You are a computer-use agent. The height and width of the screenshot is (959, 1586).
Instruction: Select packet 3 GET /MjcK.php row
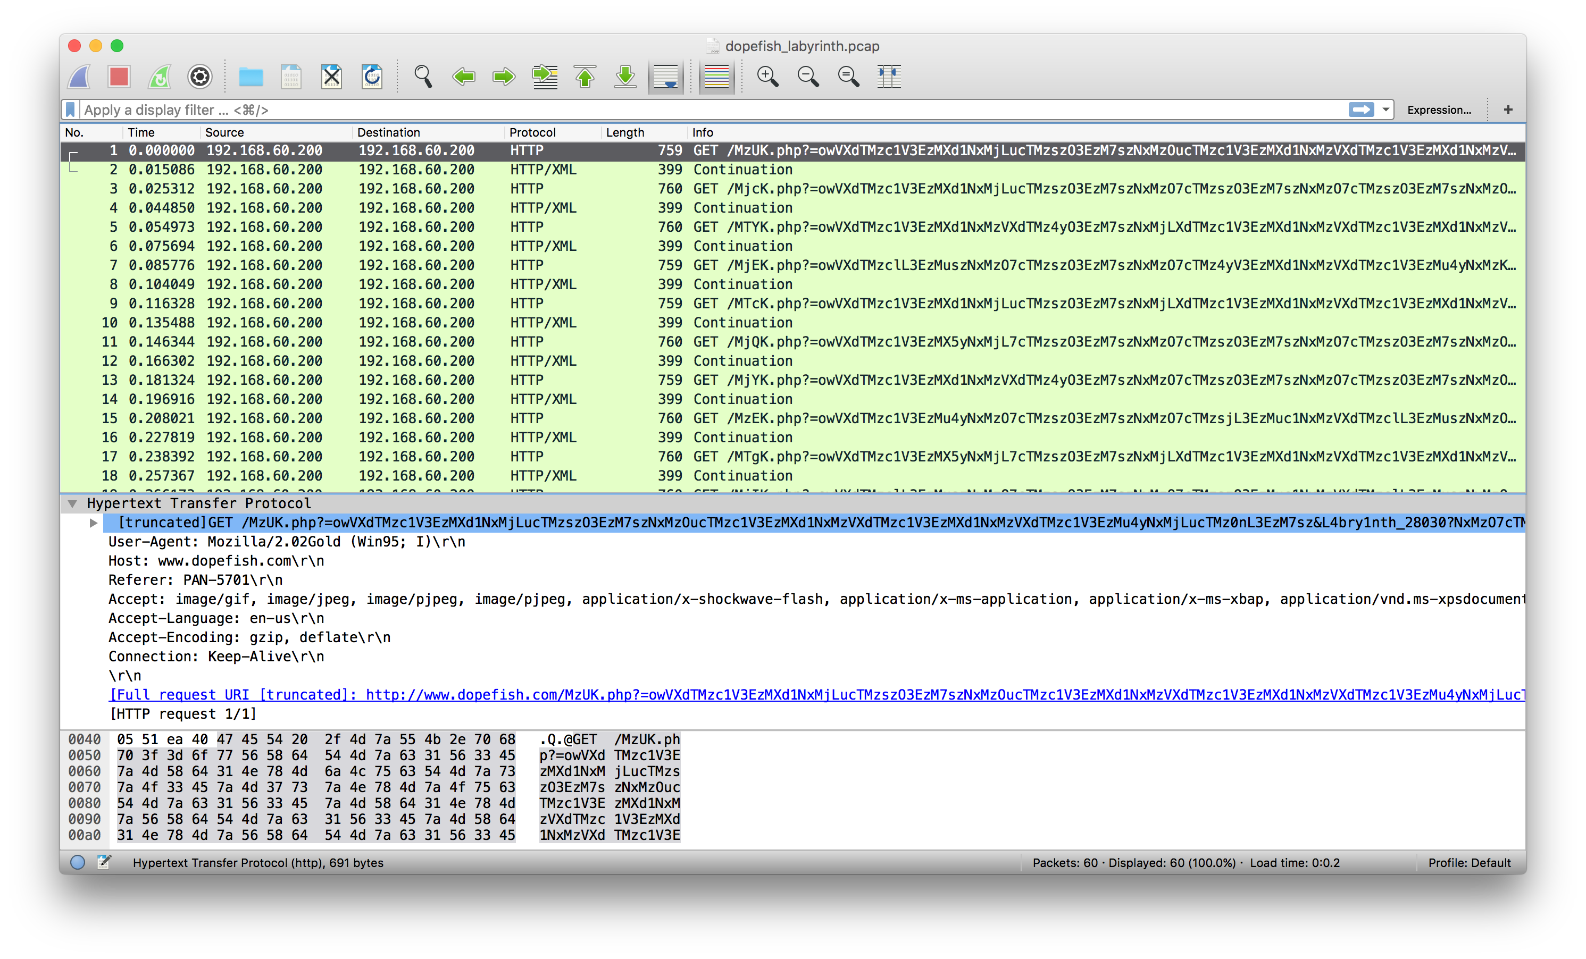click(x=792, y=189)
